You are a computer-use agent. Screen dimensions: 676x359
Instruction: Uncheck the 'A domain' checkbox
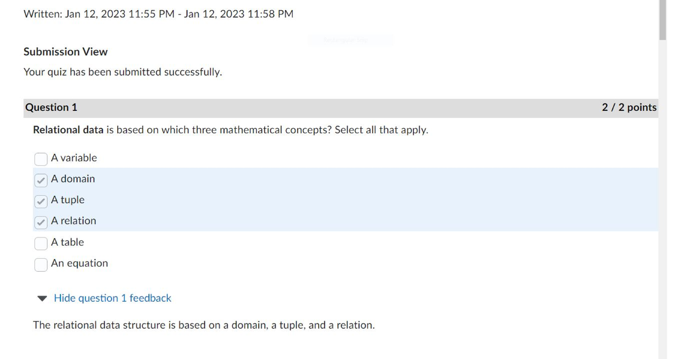41,180
